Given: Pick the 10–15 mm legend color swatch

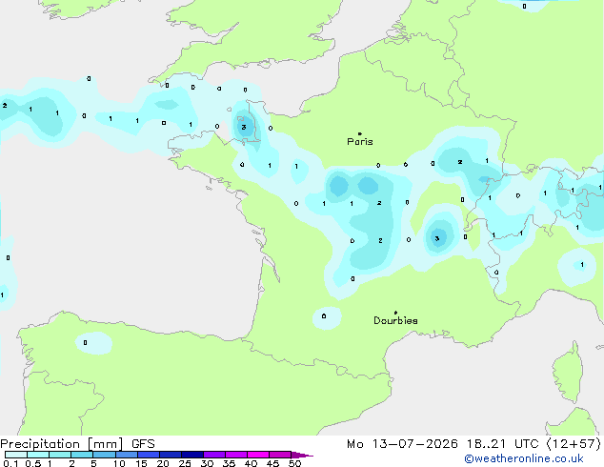Looking at the screenshot, I should coord(126,455).
